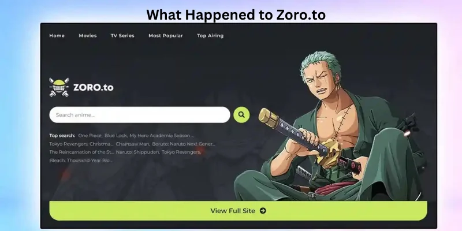Open the Home menu item
The height and width of the screenshot is (231, 462).
click(x=57, y=36)
